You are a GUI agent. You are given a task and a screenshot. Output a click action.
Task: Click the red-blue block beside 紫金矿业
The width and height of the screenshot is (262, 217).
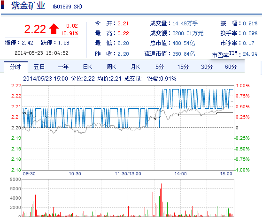click(x=2, y=5)
